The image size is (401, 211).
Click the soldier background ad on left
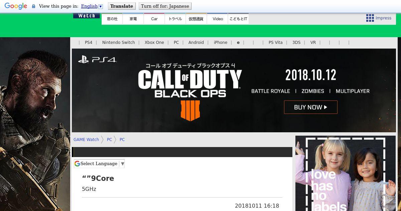35,124
